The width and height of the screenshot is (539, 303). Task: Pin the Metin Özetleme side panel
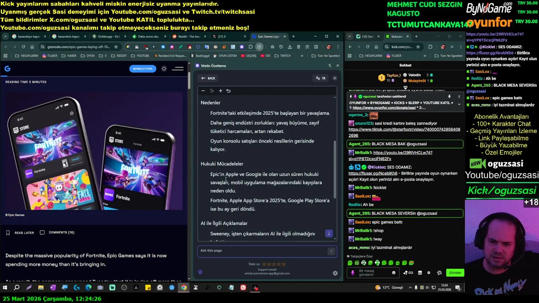(330, 66)
